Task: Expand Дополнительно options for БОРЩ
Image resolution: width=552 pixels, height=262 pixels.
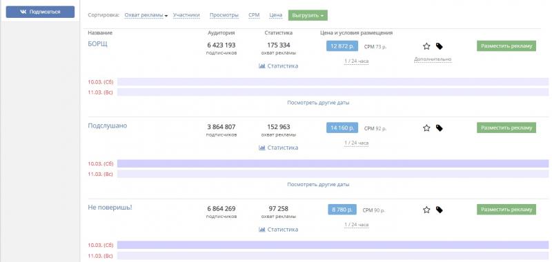Action: coord(433,59)
